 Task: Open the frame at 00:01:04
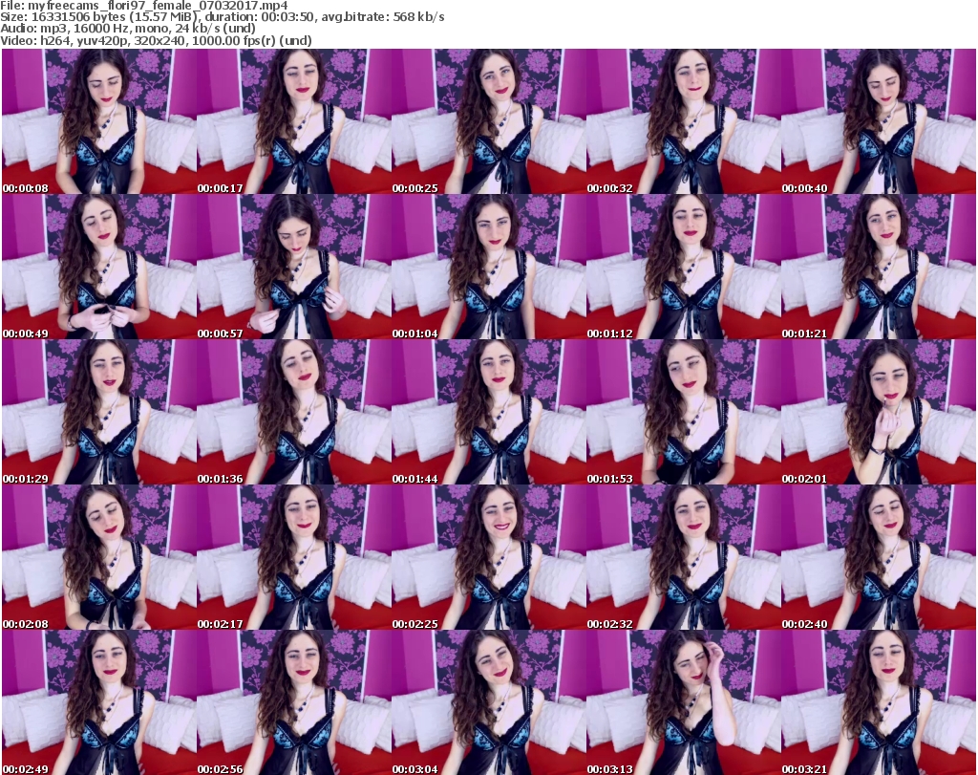[x=489, y=267]
